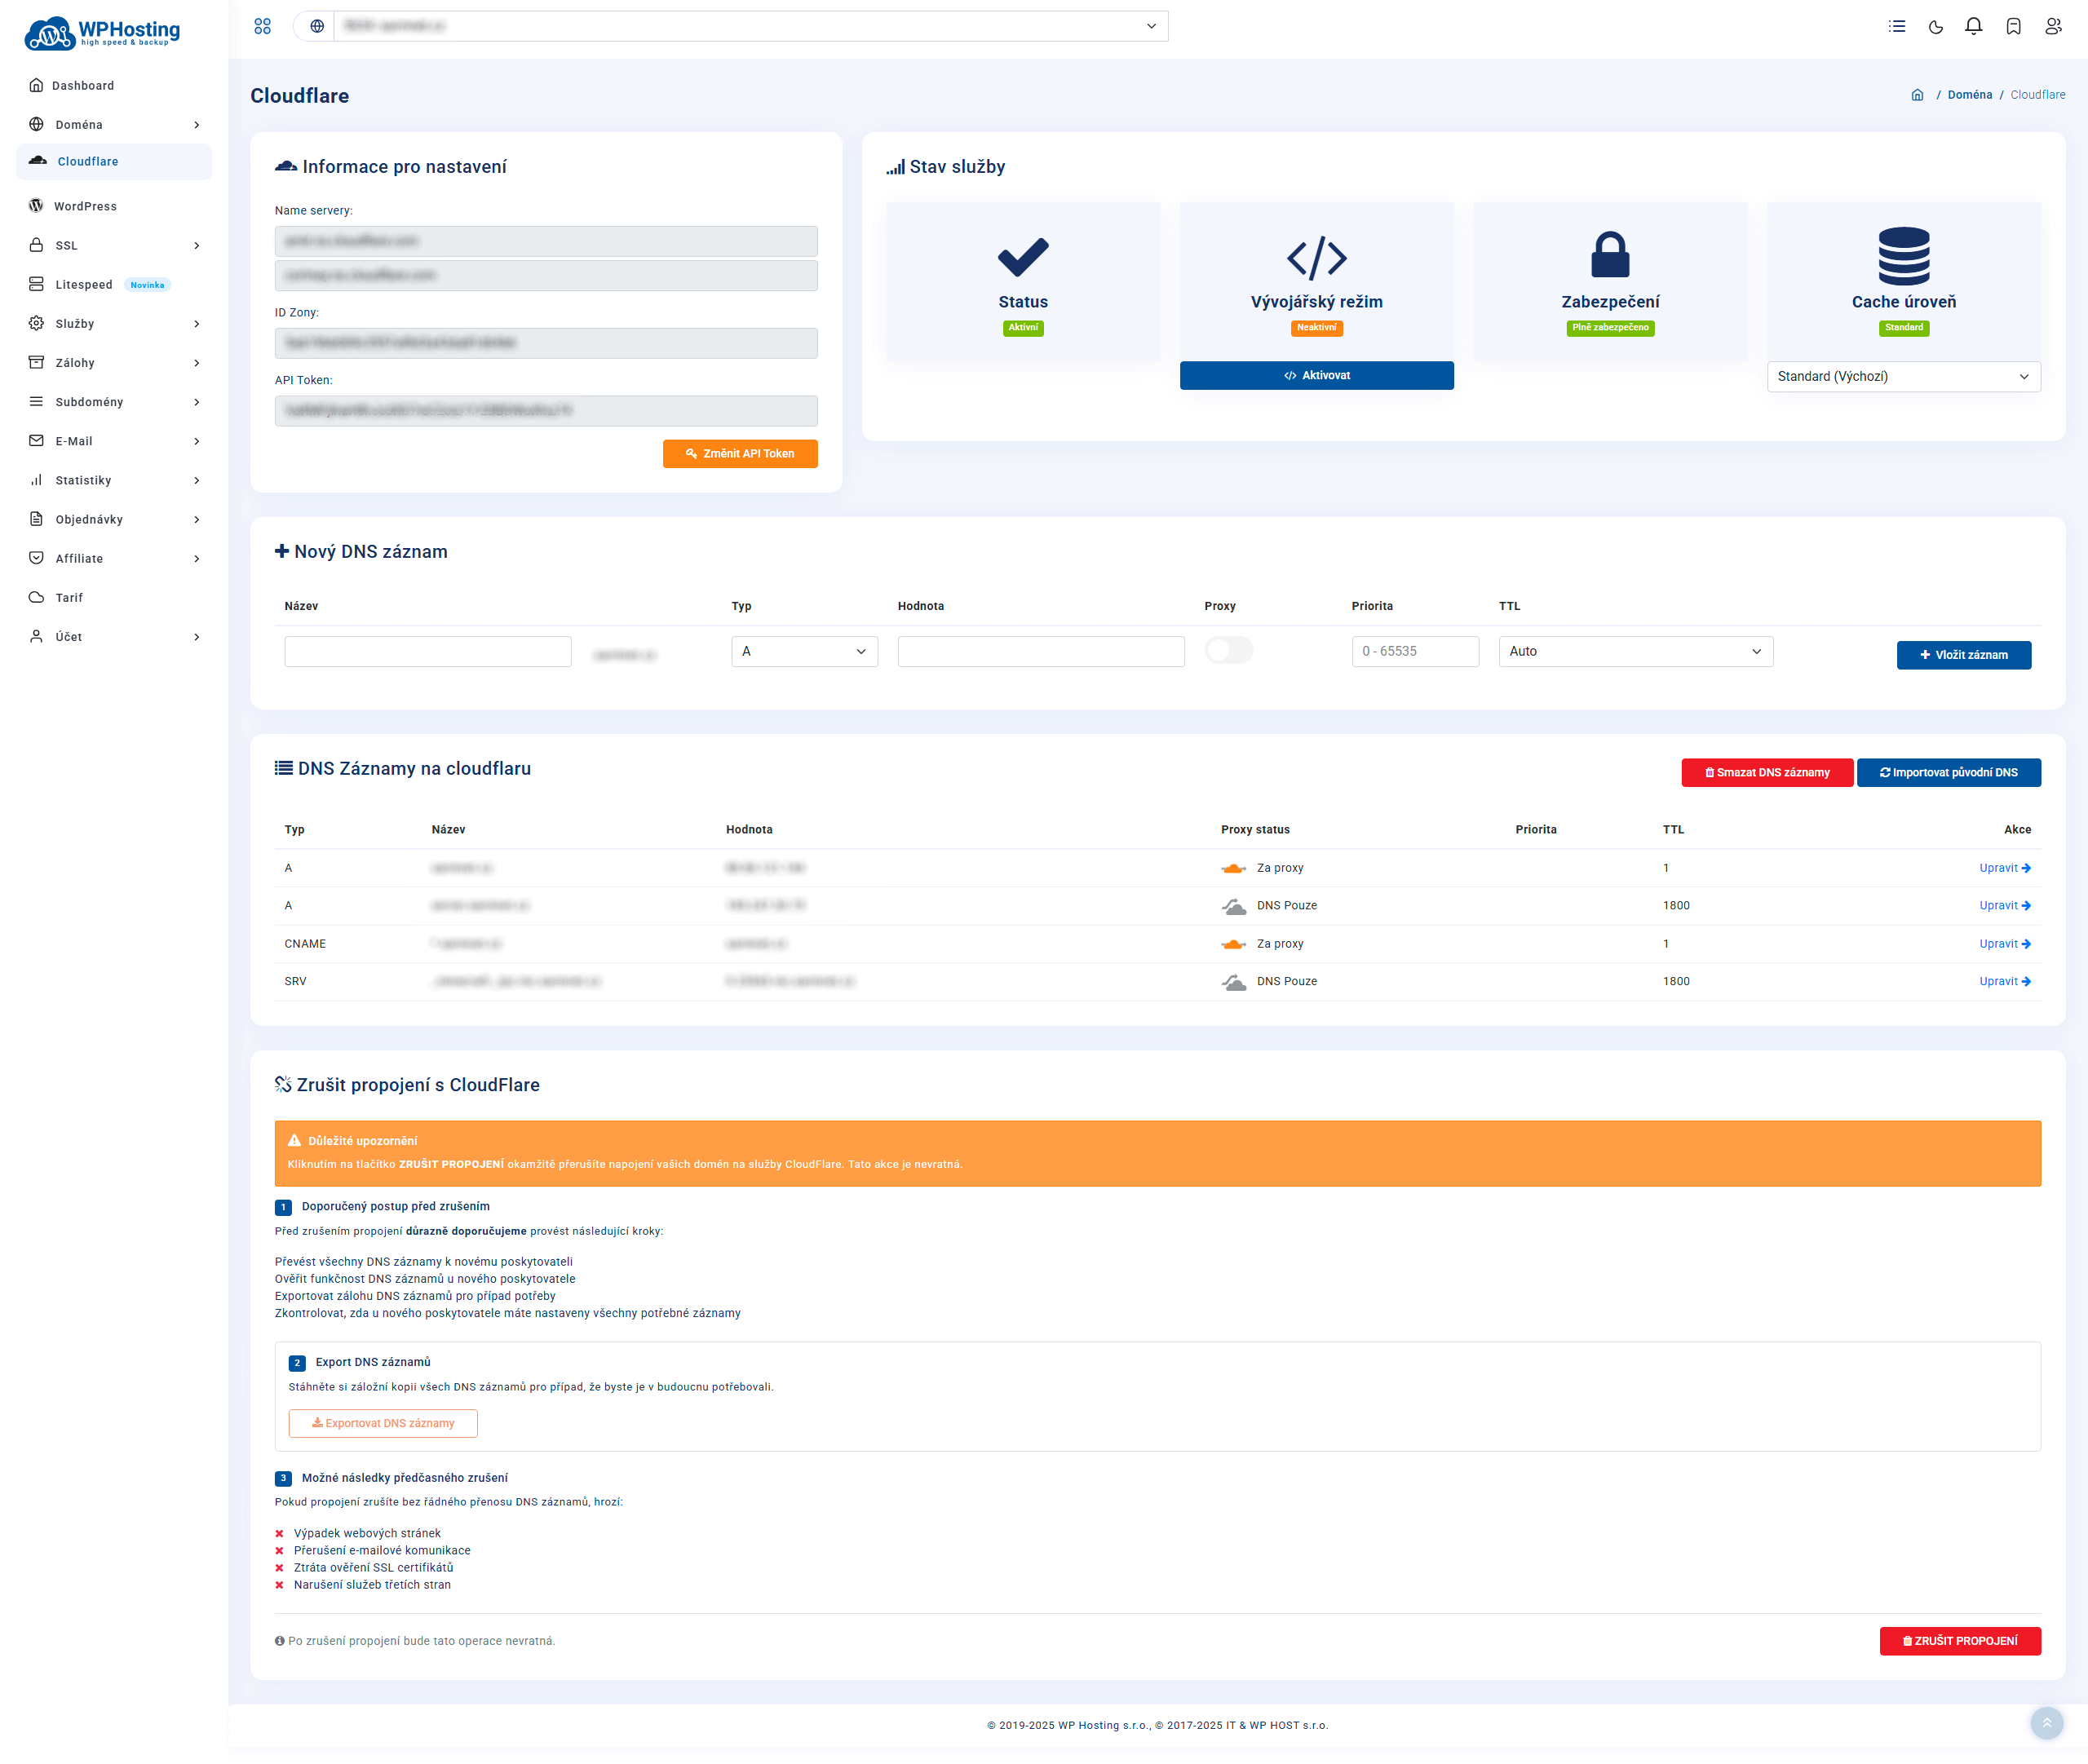This screenshot has height=1764, width=2088.
Task: Click the ZRUŠIT PROPOJENÍ button
Action: coord(1959,1641)
